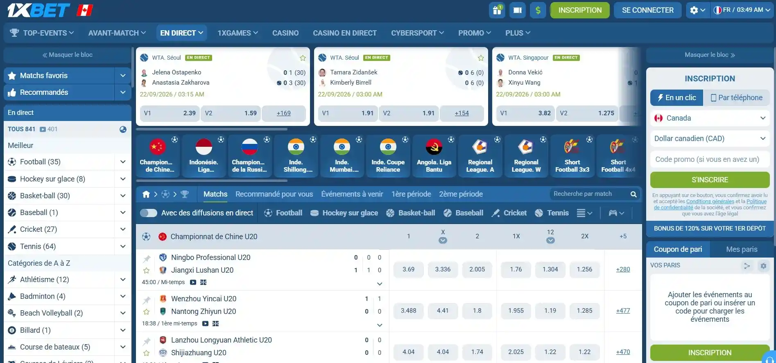Switch to Mes paris tab
Viewport: 776px width, 363px height.
pos(742,249)
